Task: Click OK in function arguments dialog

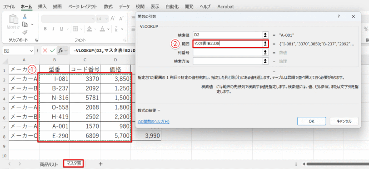Action: (x=311, y=121)
